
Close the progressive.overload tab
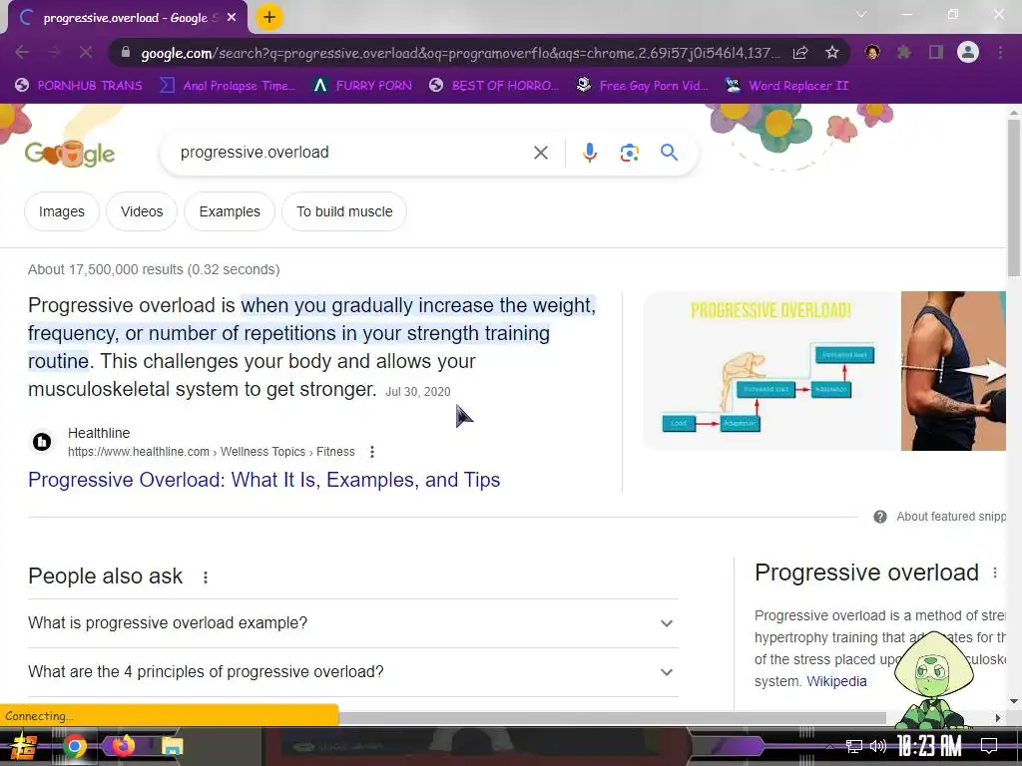232,18
